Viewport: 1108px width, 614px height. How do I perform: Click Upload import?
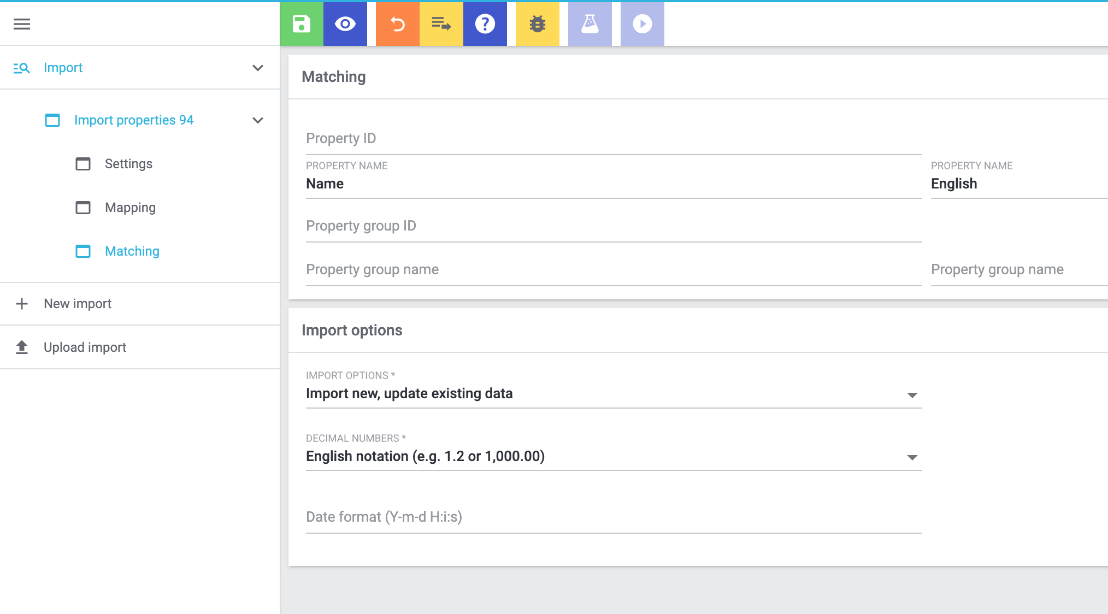point(85,347)
